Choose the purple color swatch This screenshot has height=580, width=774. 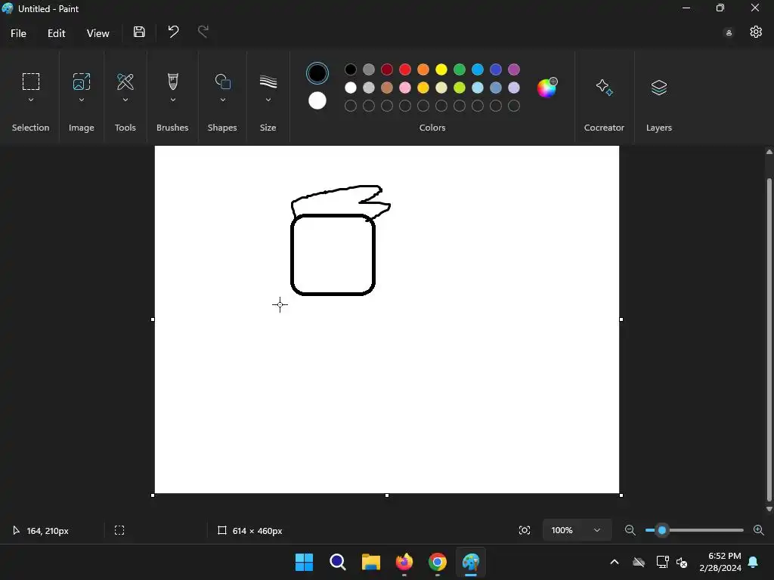click(514, 69)
